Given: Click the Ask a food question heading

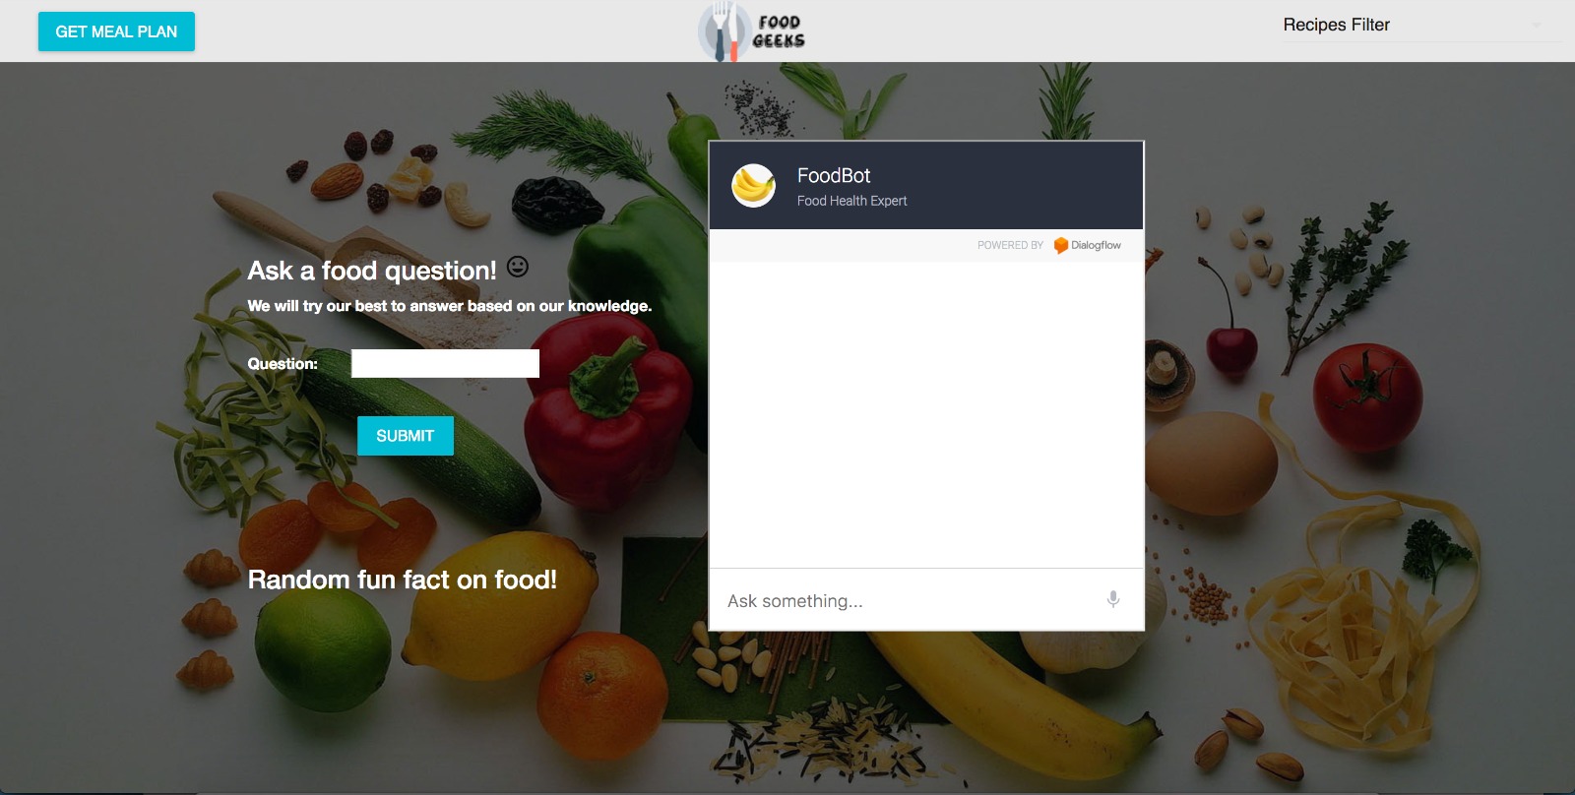Looking at the screenshot, I should pos(372,271).
